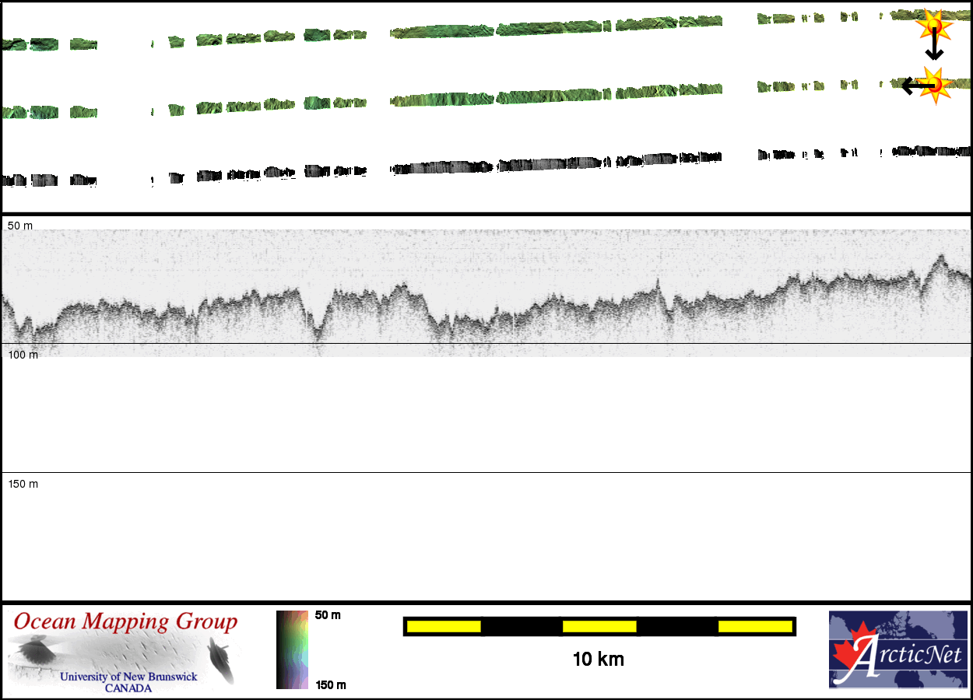
Task: Click the University of New Brunswick text
Action: coord(128,677)
